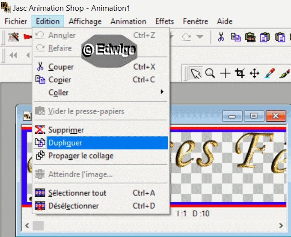
Task: Click the Copy toolbar icon
Action: click(236, 37)
